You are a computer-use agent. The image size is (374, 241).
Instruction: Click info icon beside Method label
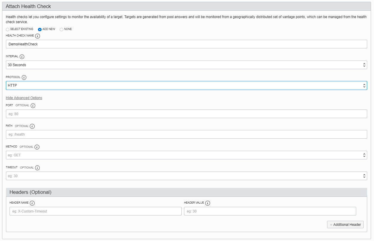click(37, 147)
